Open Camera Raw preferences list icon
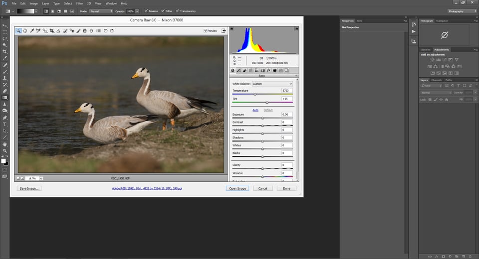Screen dimensions: 479x259 [98, 31]
